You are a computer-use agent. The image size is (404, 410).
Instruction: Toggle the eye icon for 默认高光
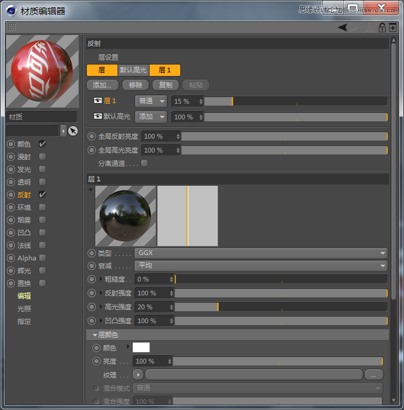coord(98,117)
